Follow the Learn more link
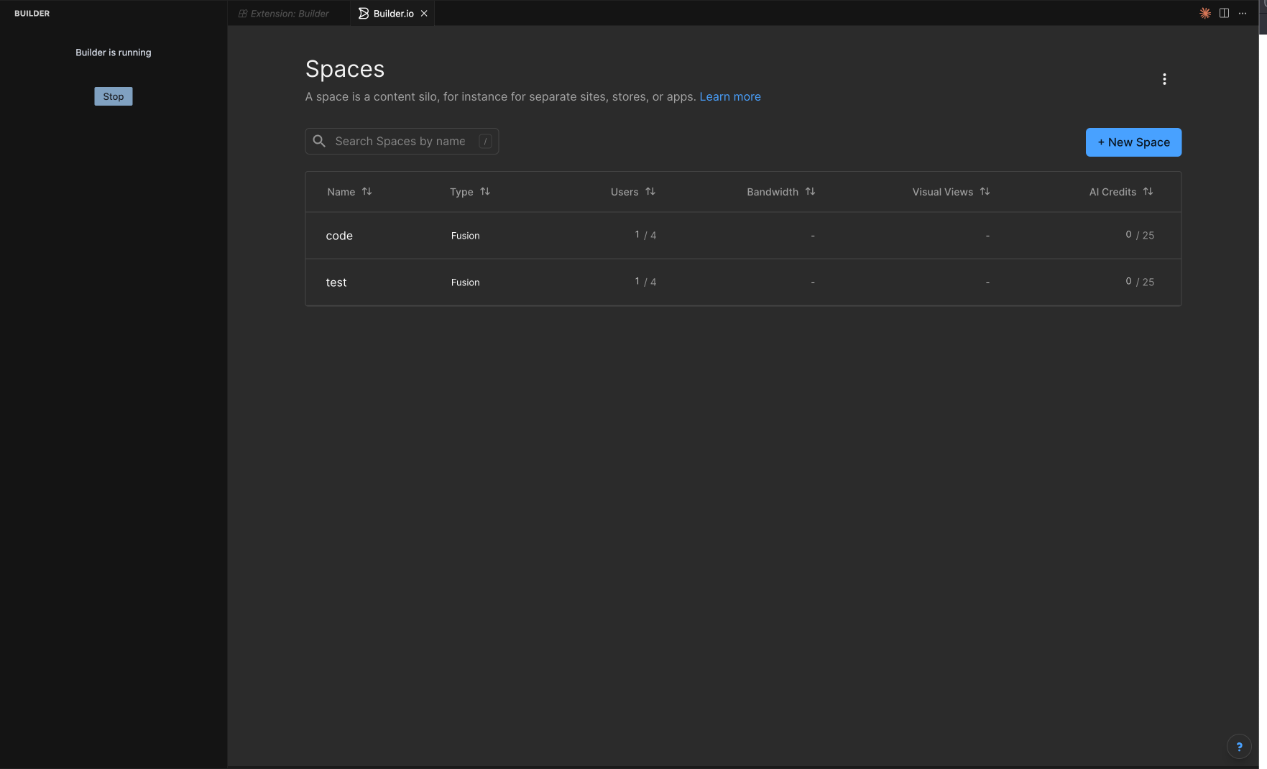 (730, 96)
